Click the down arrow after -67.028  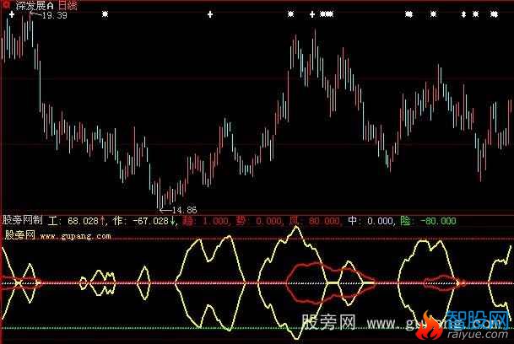pos(174,221)
